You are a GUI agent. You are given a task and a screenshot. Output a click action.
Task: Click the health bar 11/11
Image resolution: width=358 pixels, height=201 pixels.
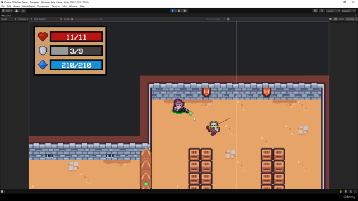click(76, 37)
